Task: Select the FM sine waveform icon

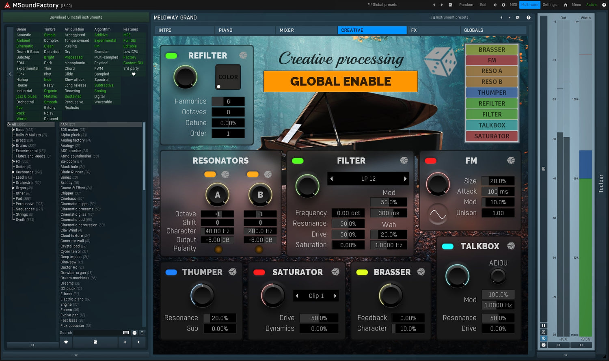Action: pos(438,214)
